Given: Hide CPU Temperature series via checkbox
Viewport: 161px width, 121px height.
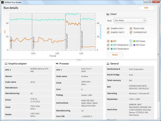Looking at the screenshot, I should point(108,45).
